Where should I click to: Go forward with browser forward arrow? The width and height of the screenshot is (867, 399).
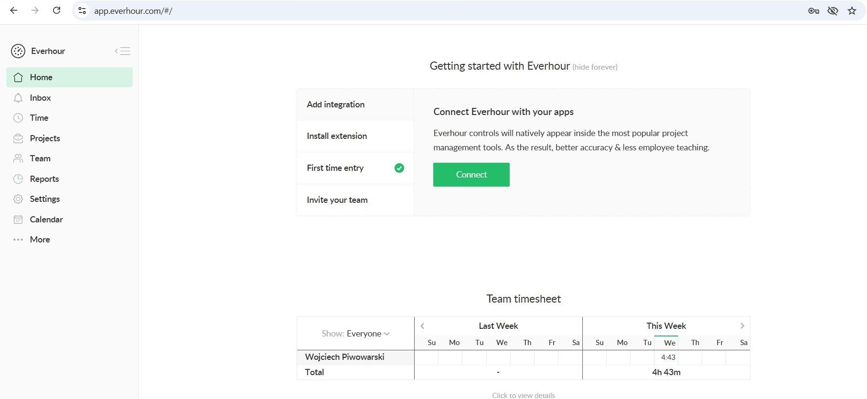click(35, 10)
